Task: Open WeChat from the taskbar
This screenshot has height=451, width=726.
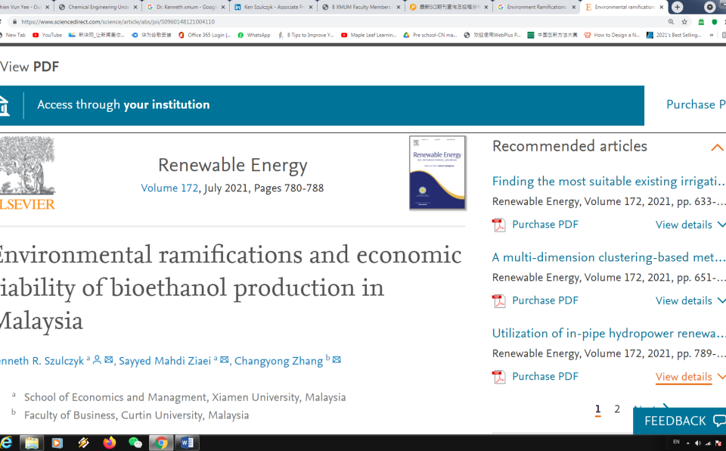Action: pos(135,443)
